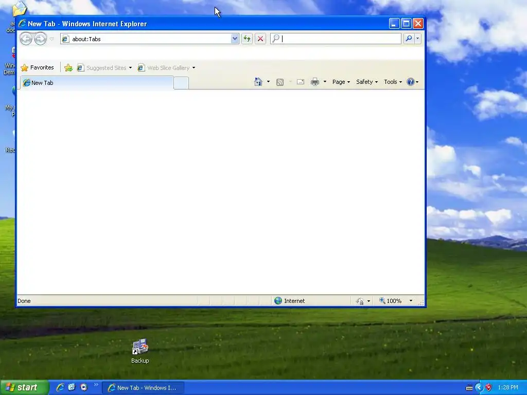This screenshot has height=395, width=527.
Task: Click the RSS Feeds icon
Action: (280, 82)
